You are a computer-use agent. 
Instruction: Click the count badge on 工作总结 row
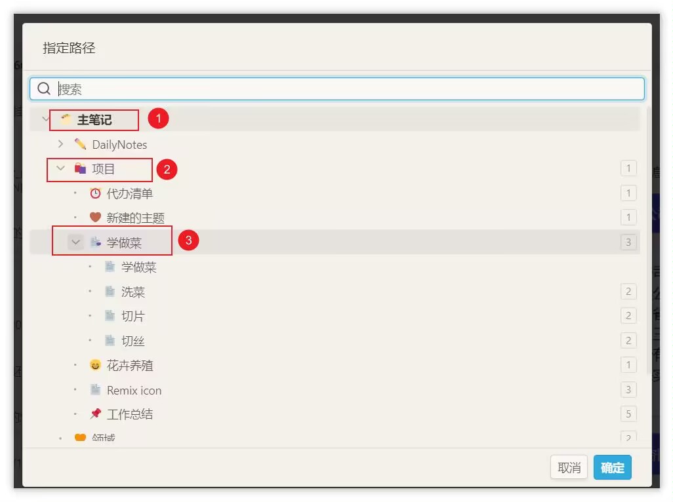pyautogui.click(x=628, y=414)
